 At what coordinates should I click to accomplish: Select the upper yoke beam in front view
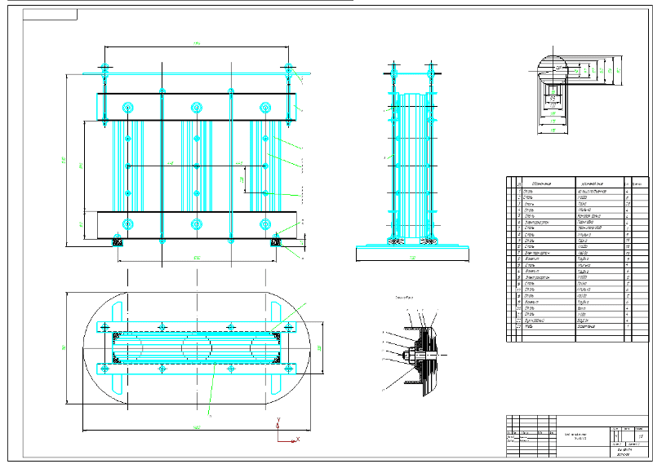(x=197, y=107)
